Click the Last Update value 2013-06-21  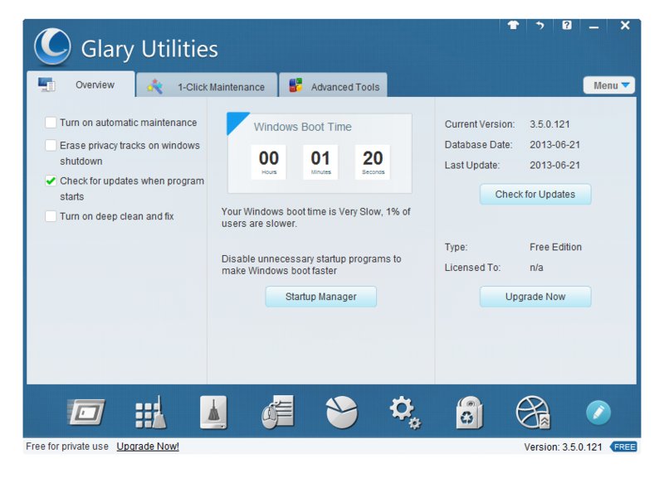click(554, 165)
